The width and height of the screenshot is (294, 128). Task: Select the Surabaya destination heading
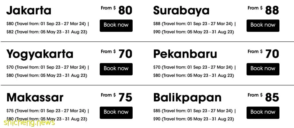tap(181, 11)
